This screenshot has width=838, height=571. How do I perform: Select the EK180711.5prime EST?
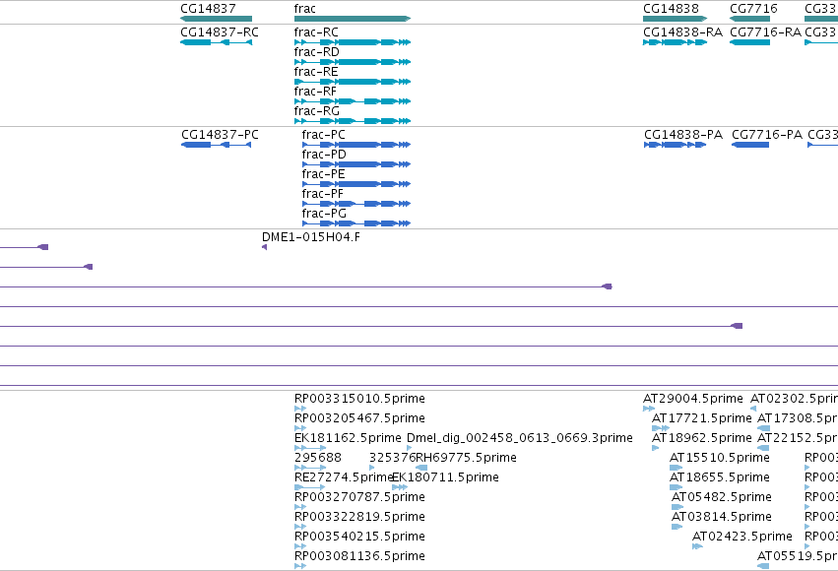pos(400,487)
